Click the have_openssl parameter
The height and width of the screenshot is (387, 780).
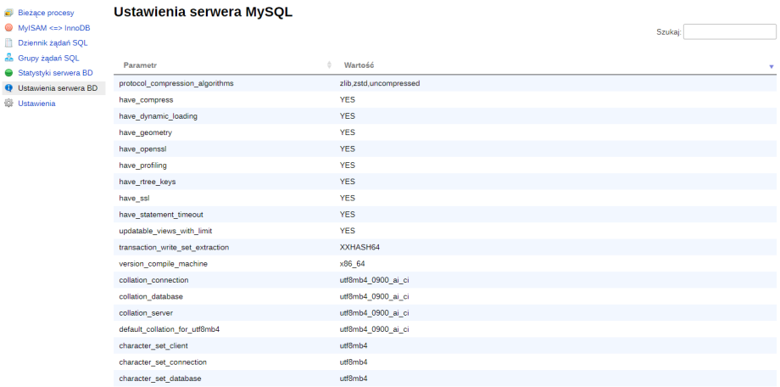[142, 149]
